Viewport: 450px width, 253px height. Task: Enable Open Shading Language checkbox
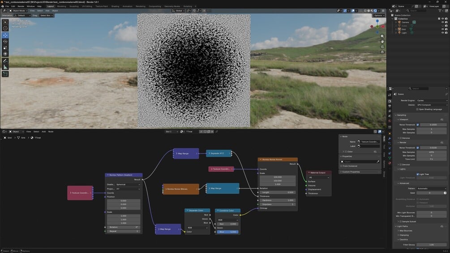point(417,109)
